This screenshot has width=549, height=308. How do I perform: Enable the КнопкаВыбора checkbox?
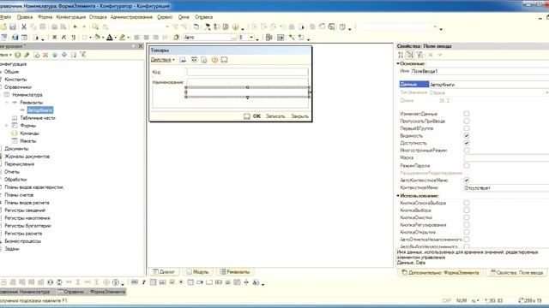coord(467,210)
